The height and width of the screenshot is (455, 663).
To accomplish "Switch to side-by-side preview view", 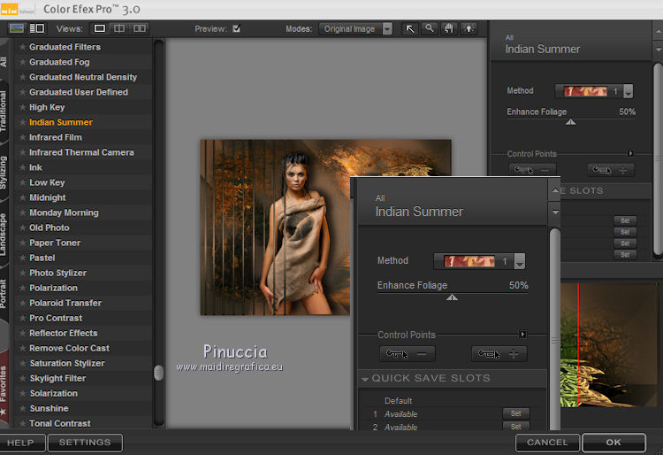I will tap(140, 28).
